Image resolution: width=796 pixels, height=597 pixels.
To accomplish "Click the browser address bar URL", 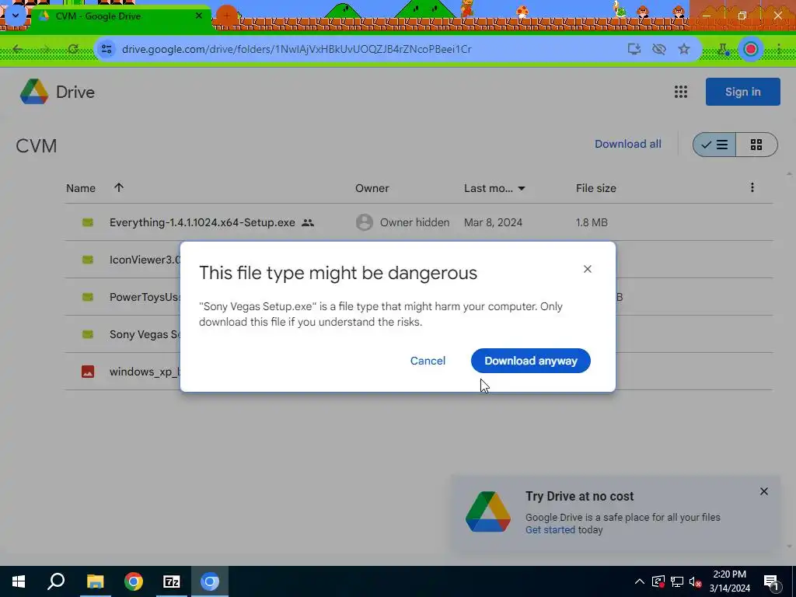I will point(297,49).
